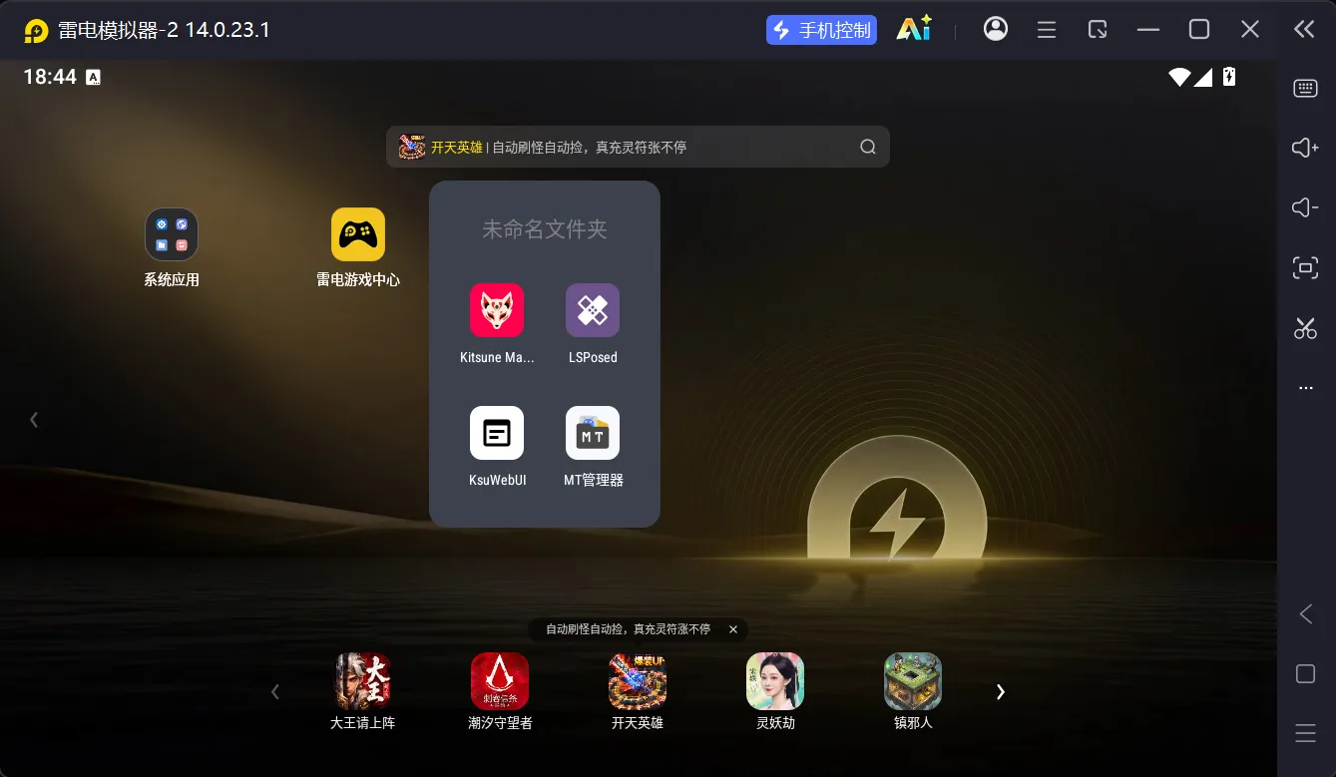Image resolution: width=1336 pixels, height=777 pixels.
Task: Open the Wi-Fi status indicator
Action: (x=1179, y=77)
